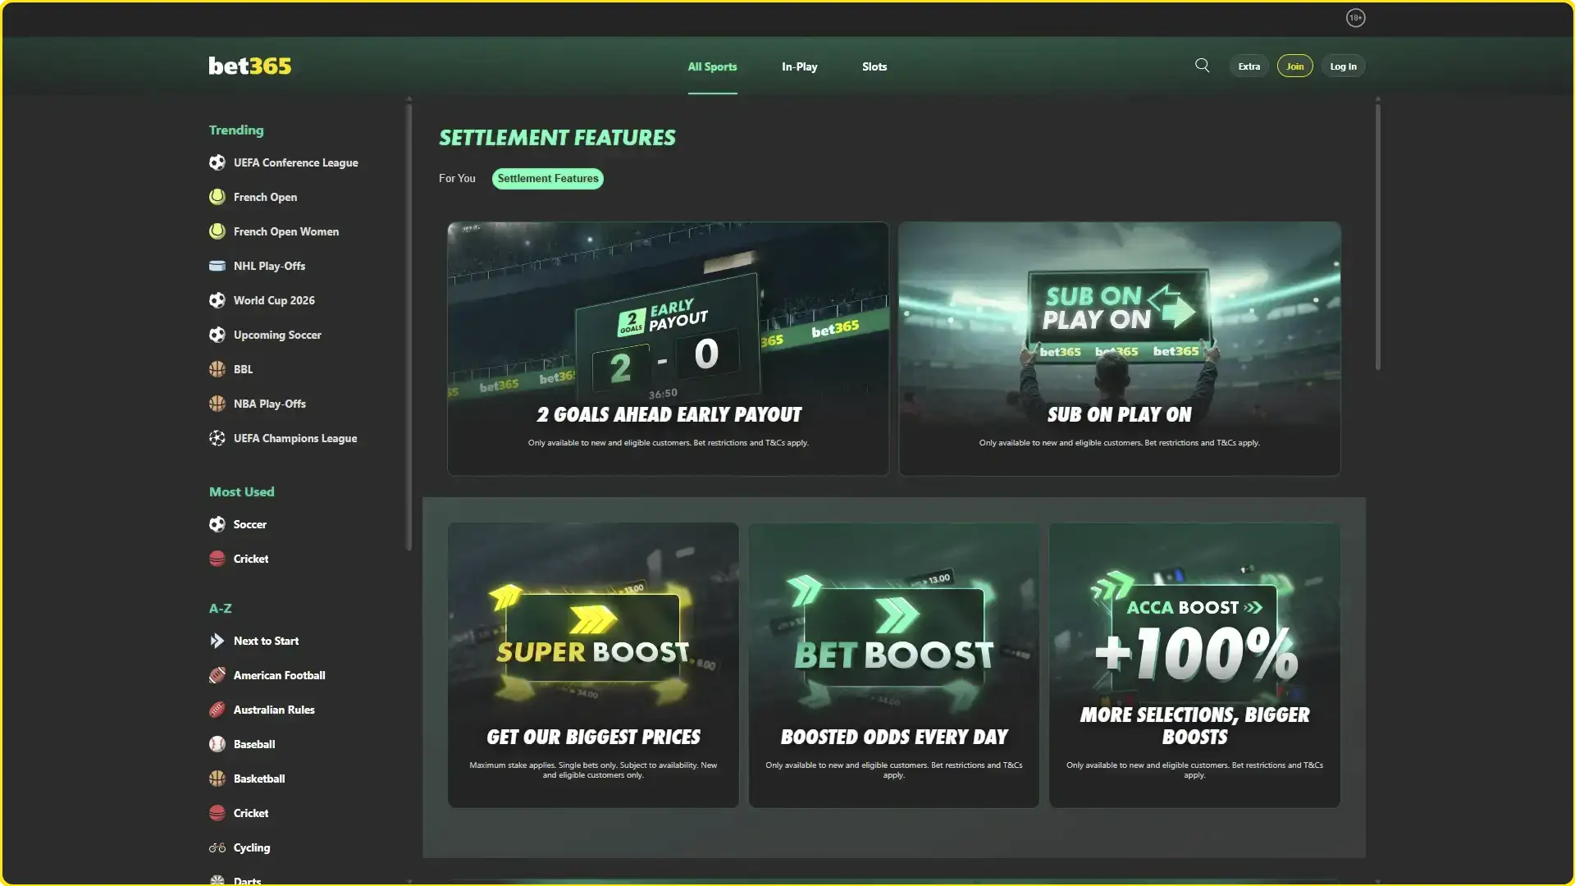Click the French Open Women tennis ball icon
1575x886 pixels.
click(217, 231)
